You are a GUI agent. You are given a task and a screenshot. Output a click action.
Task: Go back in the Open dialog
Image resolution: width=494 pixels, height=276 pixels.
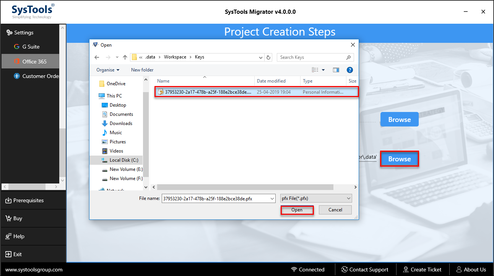97,57
